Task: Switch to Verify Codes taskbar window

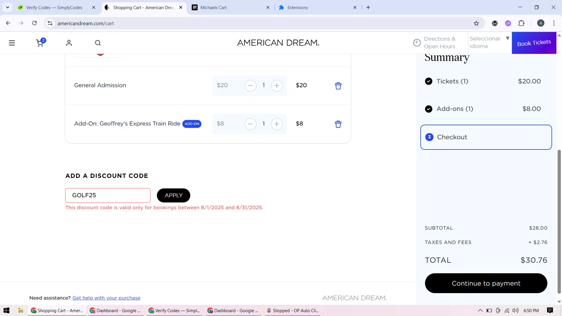Action: click(175, 310)
